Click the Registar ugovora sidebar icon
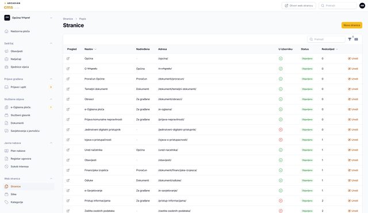Viewport: 368px width, 213px height. point(6,159)
